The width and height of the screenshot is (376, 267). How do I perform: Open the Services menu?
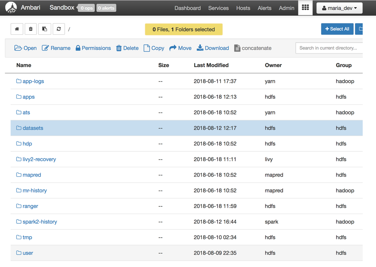(x=218, y=8)
